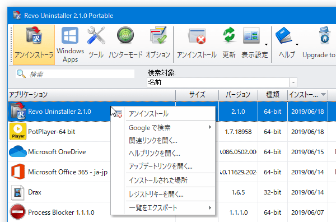This screenshot has width=336, height=222.
Task: Sort by the サイズ column header
Action: pos(197,95)
